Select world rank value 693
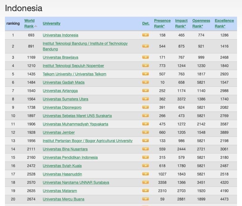This screenshot has height=206, width=242. pyautogui.click(x=31, y=35)
